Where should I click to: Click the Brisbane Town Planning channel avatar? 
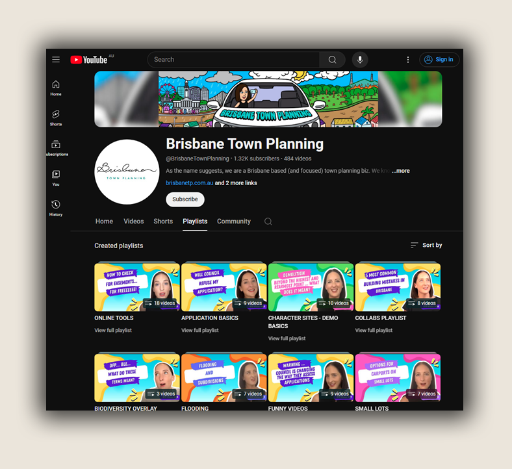[127, 171]
